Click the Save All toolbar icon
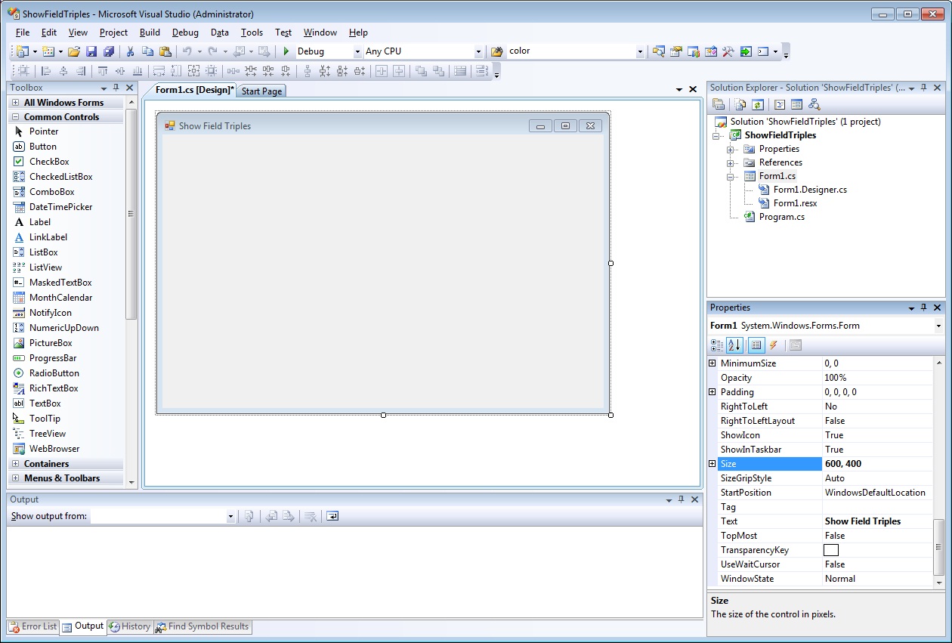 coord(109,51)
